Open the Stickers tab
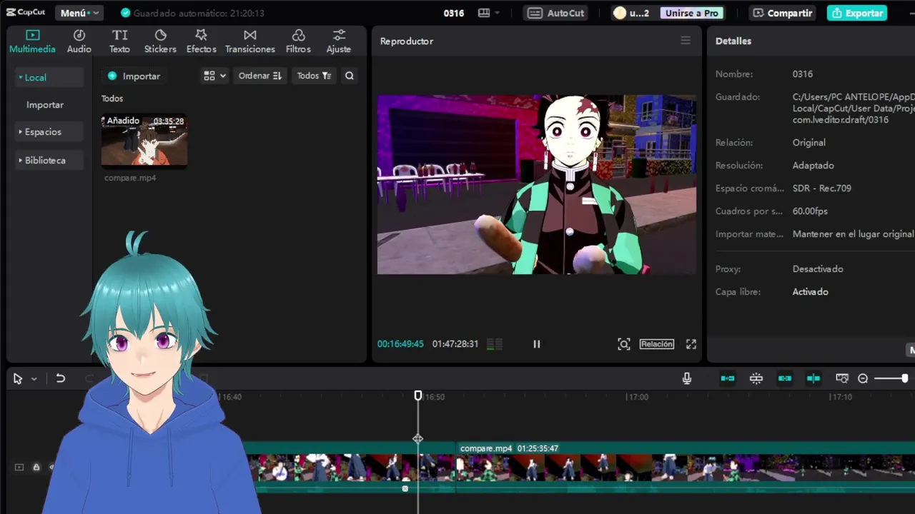 point(160,41)
